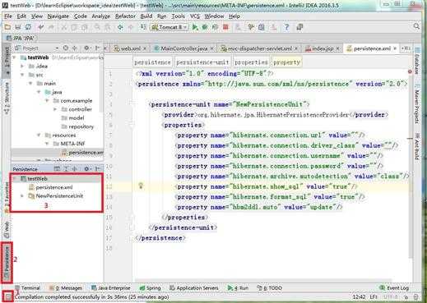Screen dimensions: 427x303
Task: Open the VCS menu
Action: pyautogui.click(x=195, y=16)
